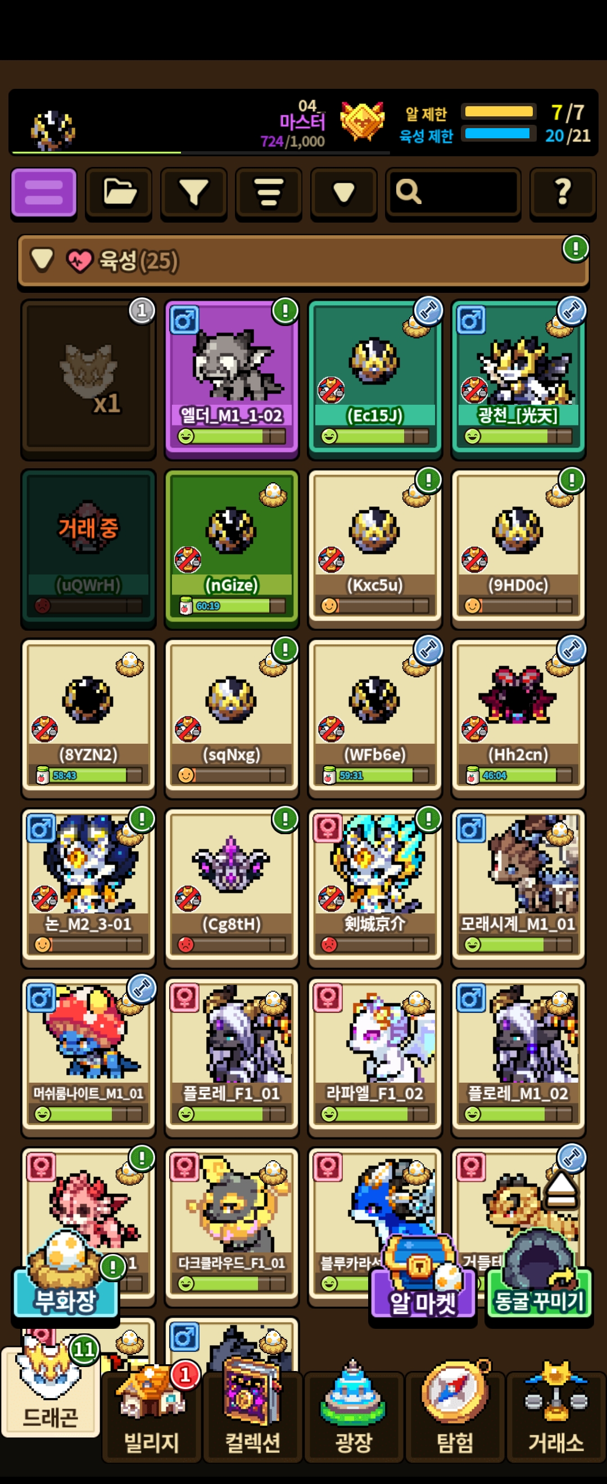This screenshot has height=1484, width=607.
Task: Click the search input field
Action: point(453,193)
